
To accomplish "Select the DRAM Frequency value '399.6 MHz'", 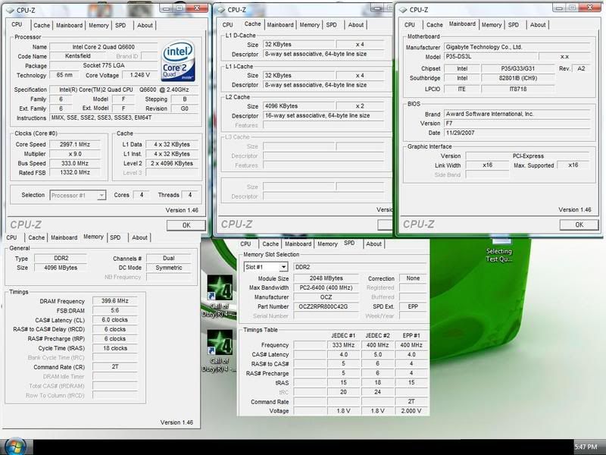I will pyautogui.click(x=115, y=301).
